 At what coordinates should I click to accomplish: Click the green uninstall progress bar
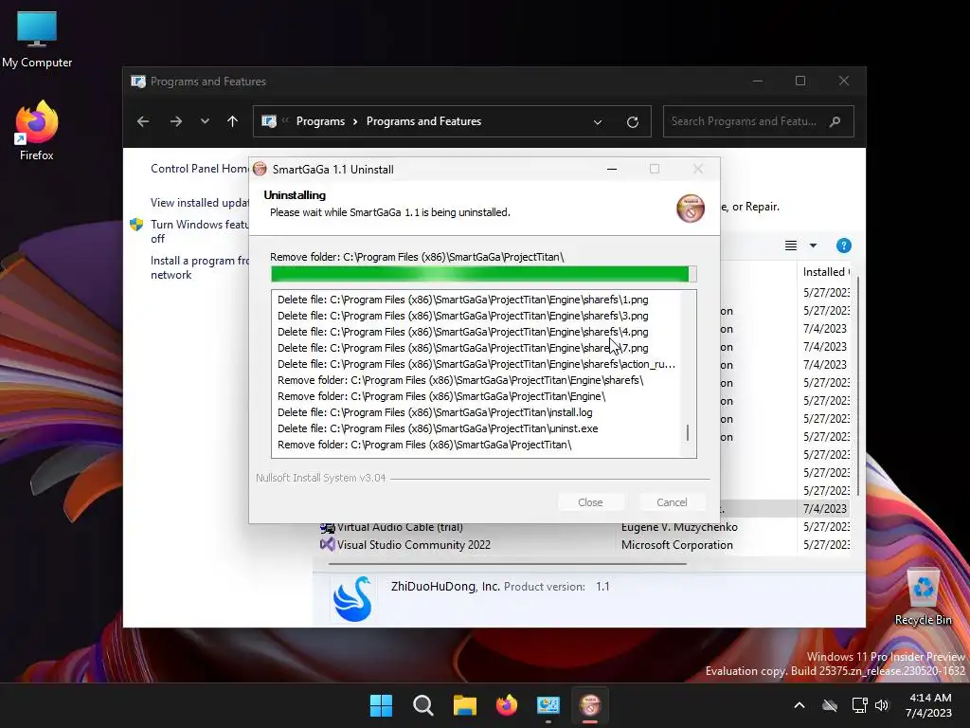point(484,274)
